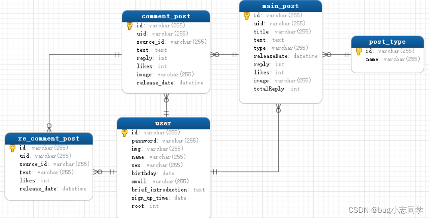
Task: Click totalReply field in main_post table
Action: click(x=277, y=89)
